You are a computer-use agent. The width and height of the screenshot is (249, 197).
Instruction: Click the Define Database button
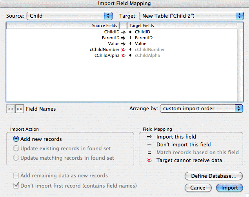(214, 176)
